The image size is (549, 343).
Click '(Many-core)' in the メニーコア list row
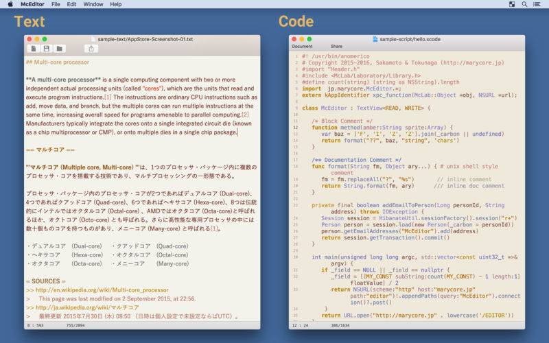pos(173,263)
